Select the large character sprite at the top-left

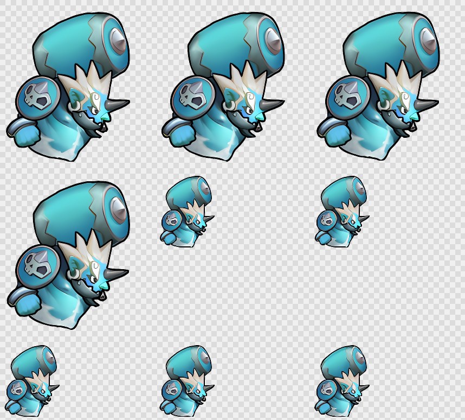click(x=68, y=87)
